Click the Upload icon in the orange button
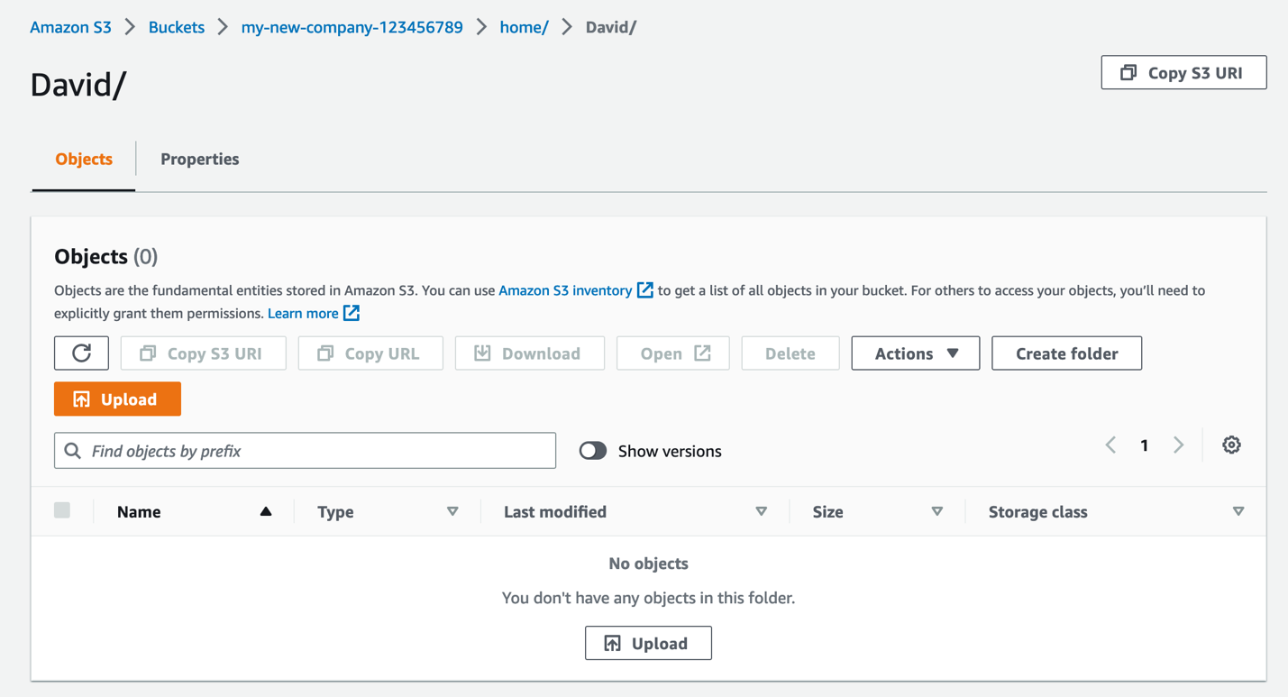This screenshot has width=1288, height=697. (80, 398)
